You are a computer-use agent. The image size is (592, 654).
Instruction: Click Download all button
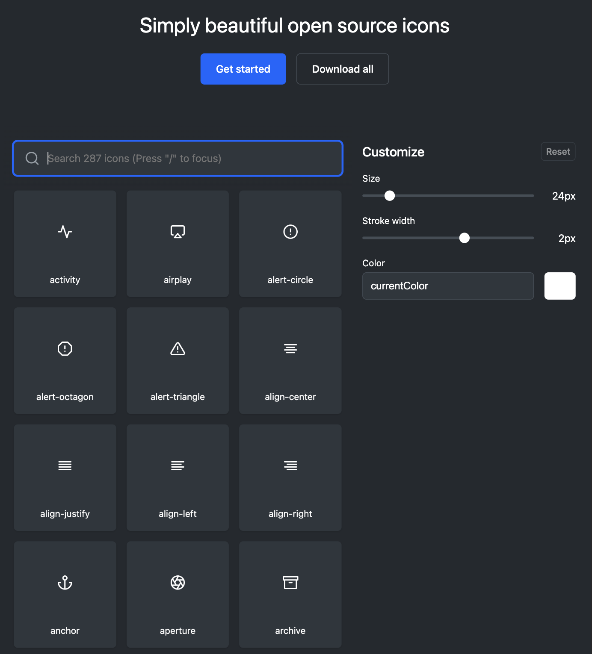[343, 69]
